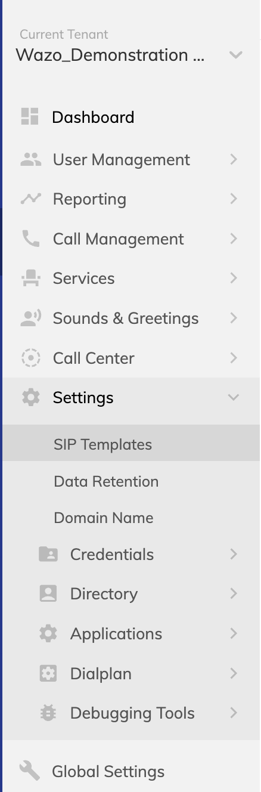Viewport: 261px width, 792px height.
Task: Open the Current Tenant dropdown arrow
Action: 236,55
